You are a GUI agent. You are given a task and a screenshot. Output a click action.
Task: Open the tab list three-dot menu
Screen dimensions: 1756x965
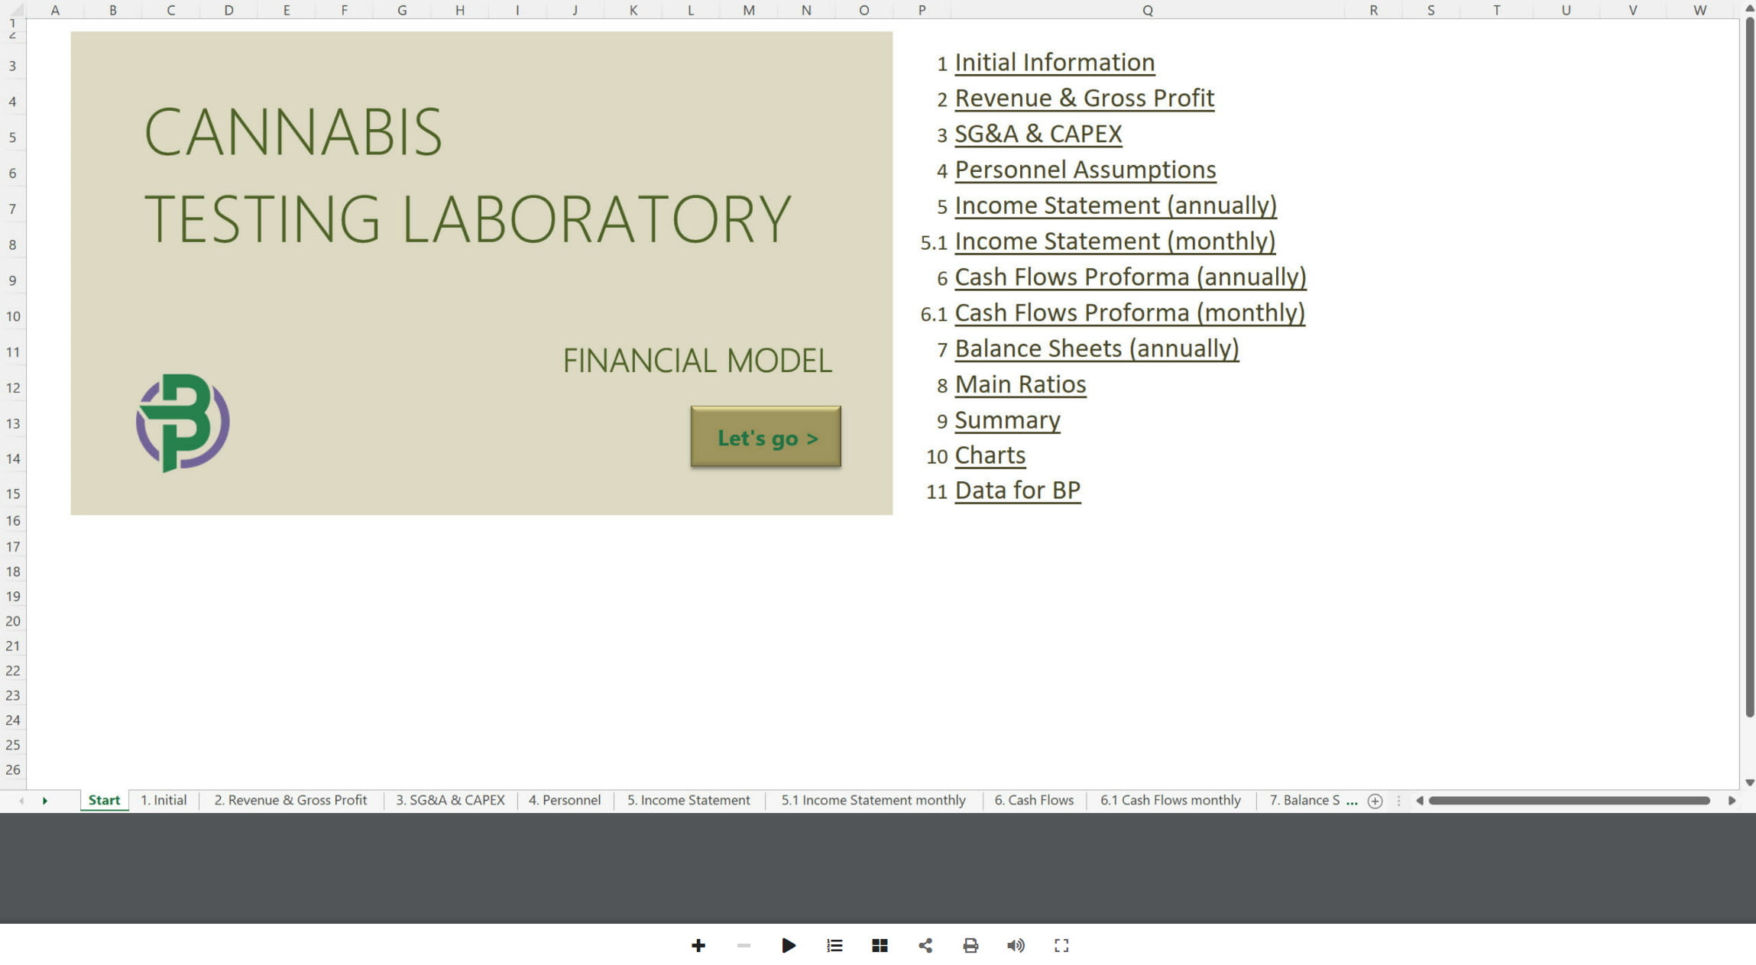point(1398,801)
